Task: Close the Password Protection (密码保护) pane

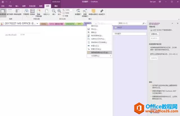Action: point(177,23)
